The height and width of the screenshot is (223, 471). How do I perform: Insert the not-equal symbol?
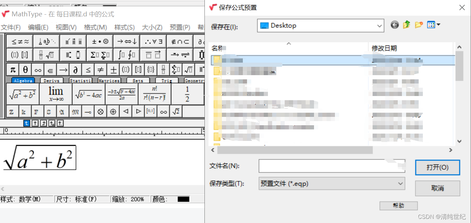point(100,70)
